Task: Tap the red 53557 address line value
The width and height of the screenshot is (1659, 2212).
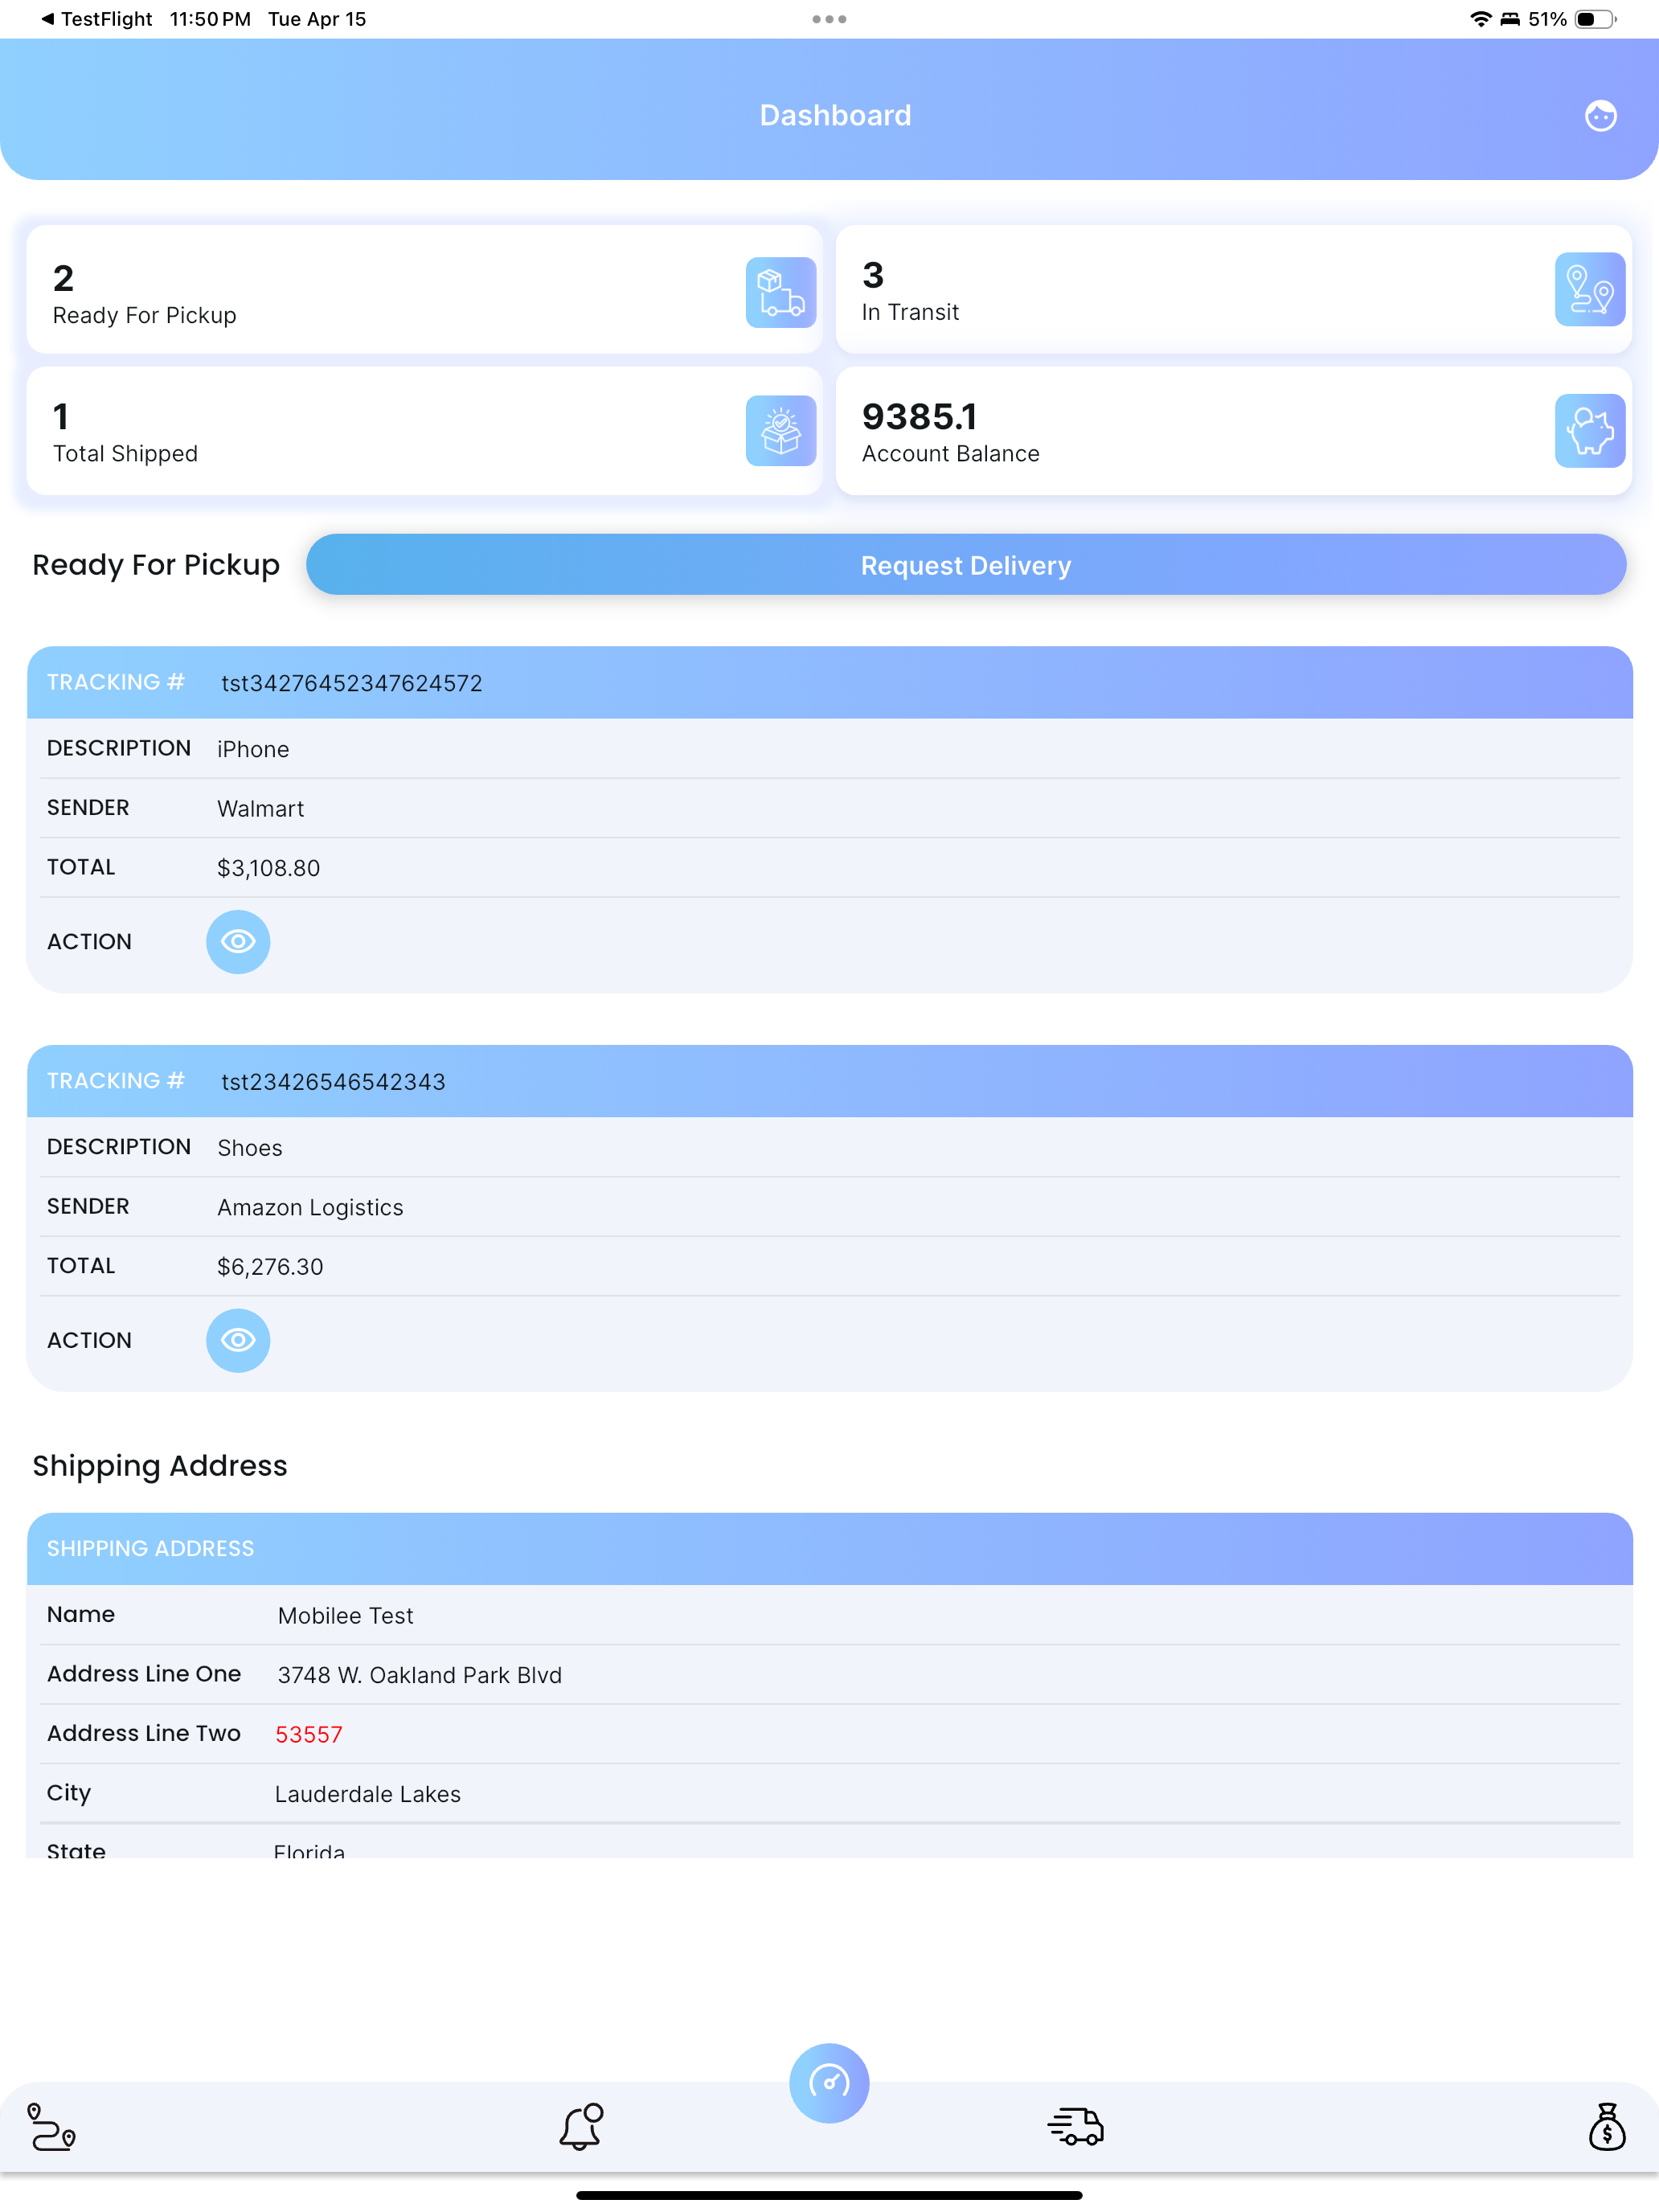Action: [x=309, y=1734]
